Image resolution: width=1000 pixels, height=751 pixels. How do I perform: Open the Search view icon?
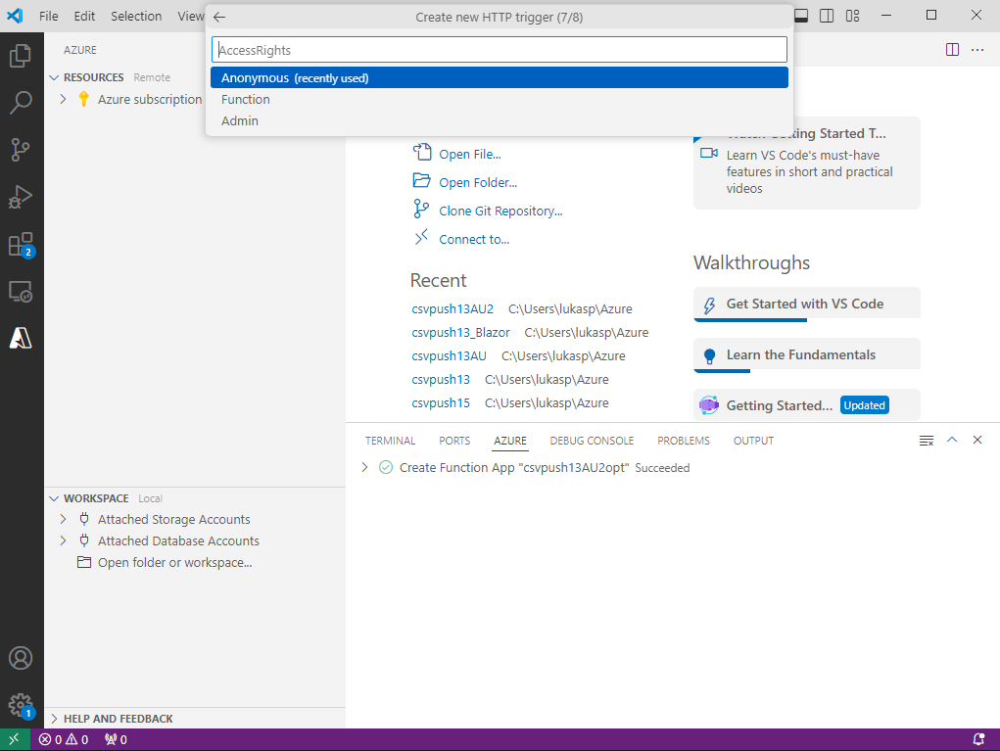click(21, 102)
